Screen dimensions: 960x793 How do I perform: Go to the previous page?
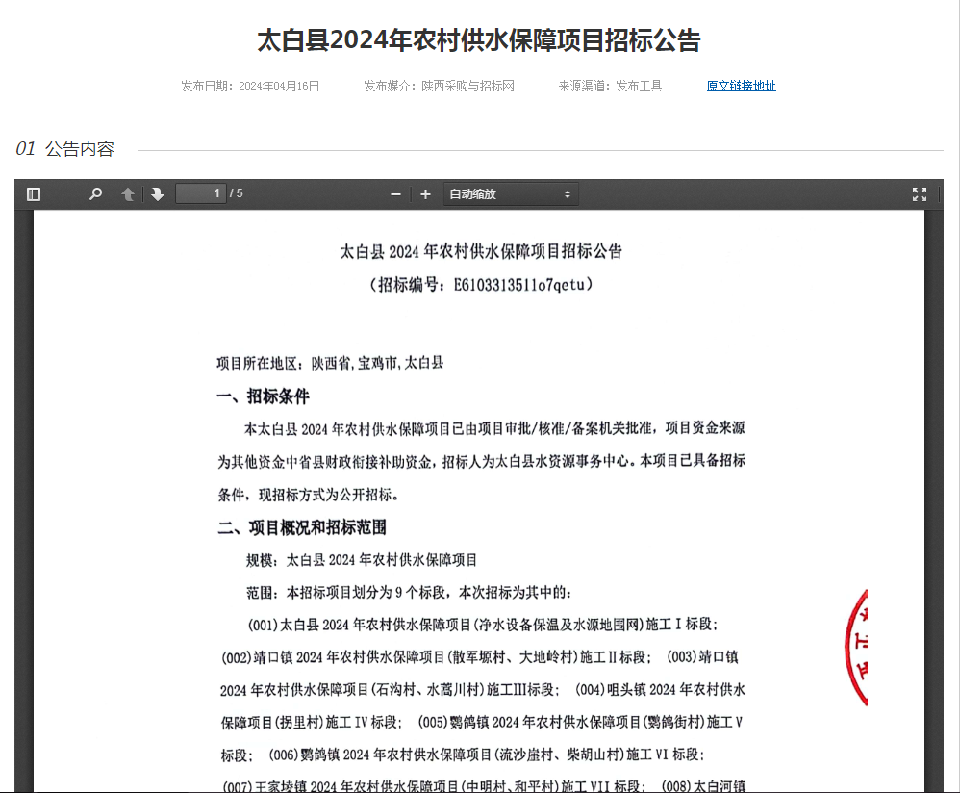pos(128,193)
